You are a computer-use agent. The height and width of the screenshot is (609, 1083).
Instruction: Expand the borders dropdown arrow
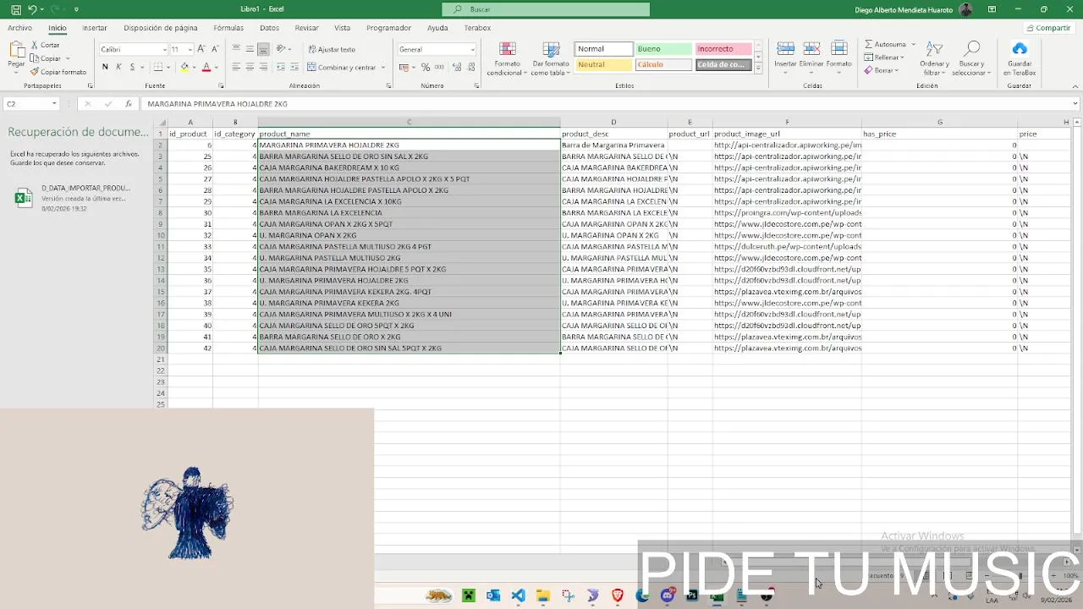[168, 67]
